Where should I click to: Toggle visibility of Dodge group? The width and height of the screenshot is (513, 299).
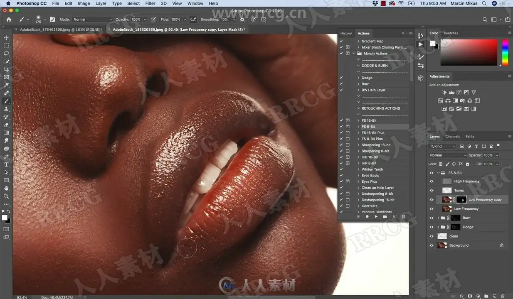coord(432,227)
